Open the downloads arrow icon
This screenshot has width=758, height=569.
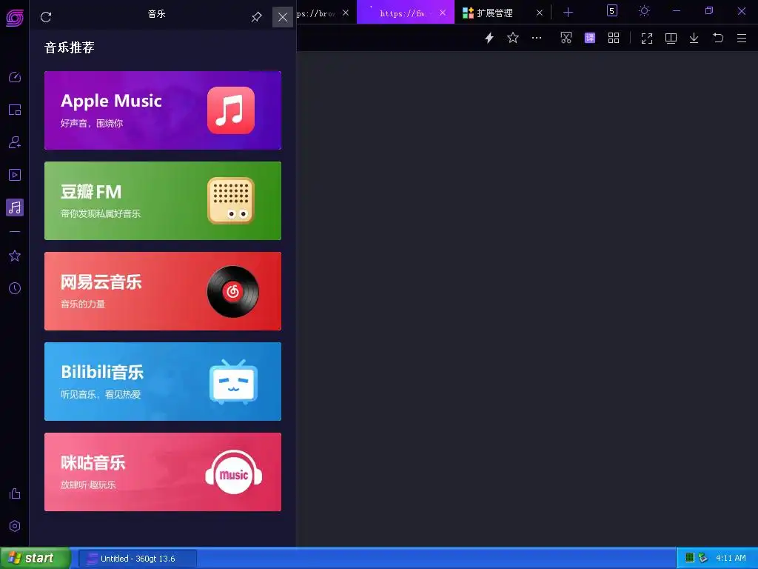pos(694,39)
